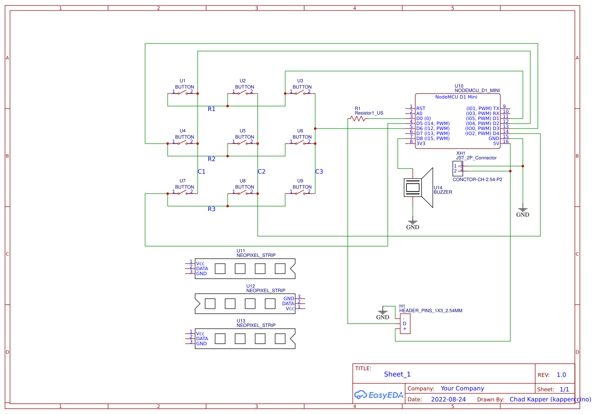Click the REV 1.0 value
Screen dimensions: 597x414
(561, 374)
